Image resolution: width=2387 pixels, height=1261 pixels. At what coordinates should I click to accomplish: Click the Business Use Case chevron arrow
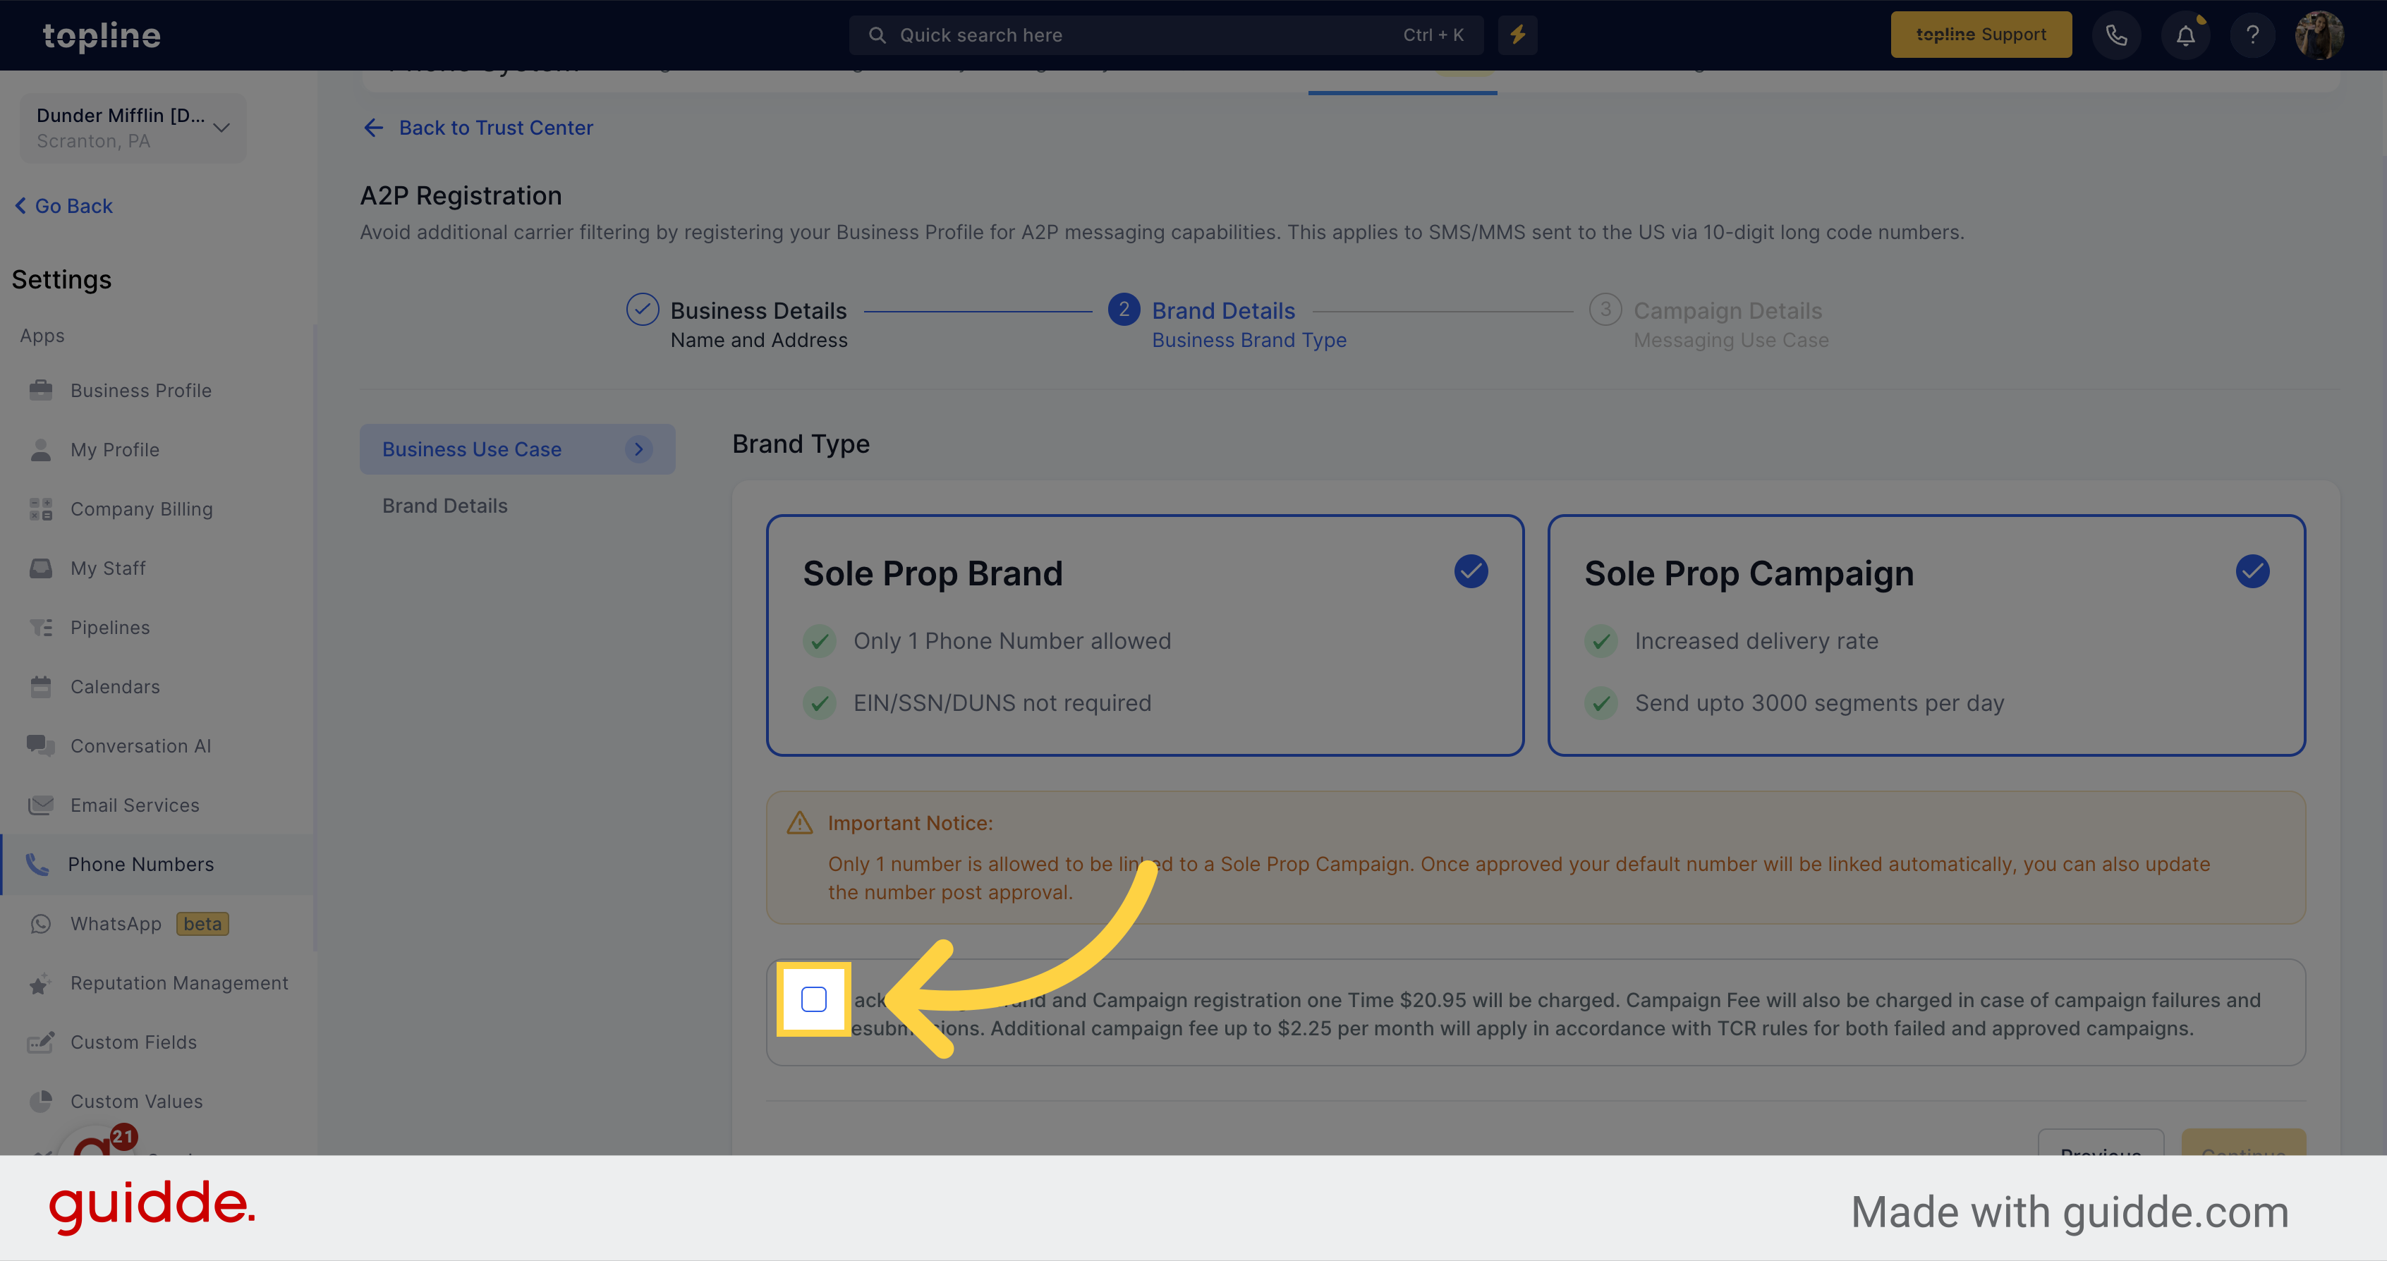tap(638, 449)
